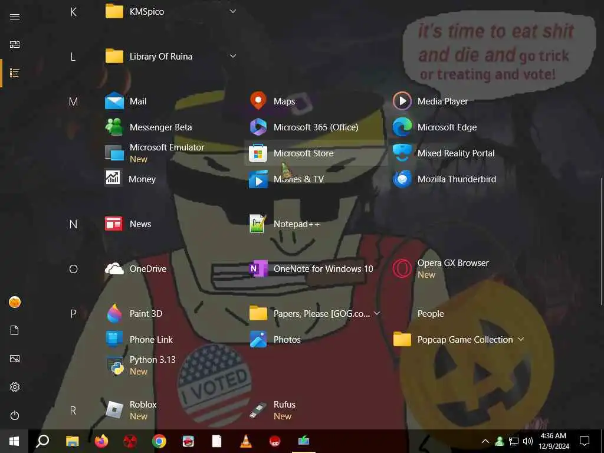Expand the Popcap Game Collection folder
604x453 pixels.
521,339
